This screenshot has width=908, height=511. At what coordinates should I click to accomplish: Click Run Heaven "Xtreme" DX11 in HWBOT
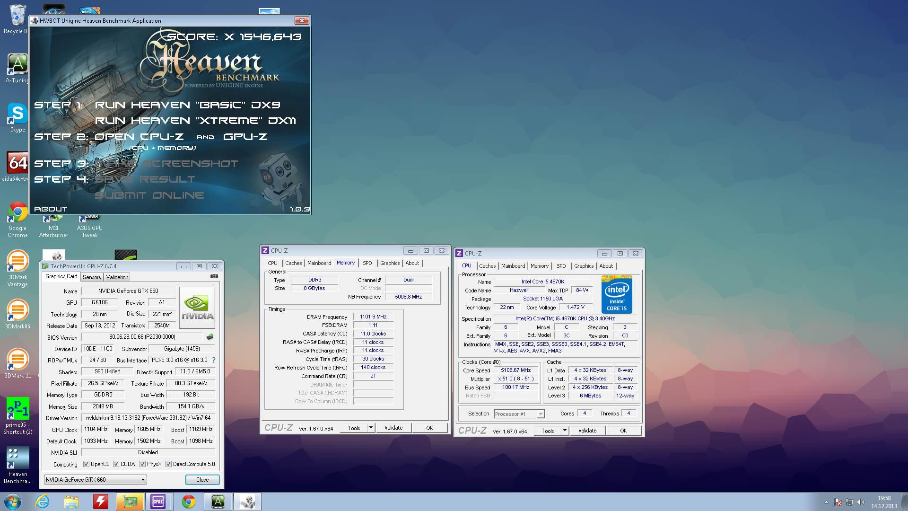195,121
